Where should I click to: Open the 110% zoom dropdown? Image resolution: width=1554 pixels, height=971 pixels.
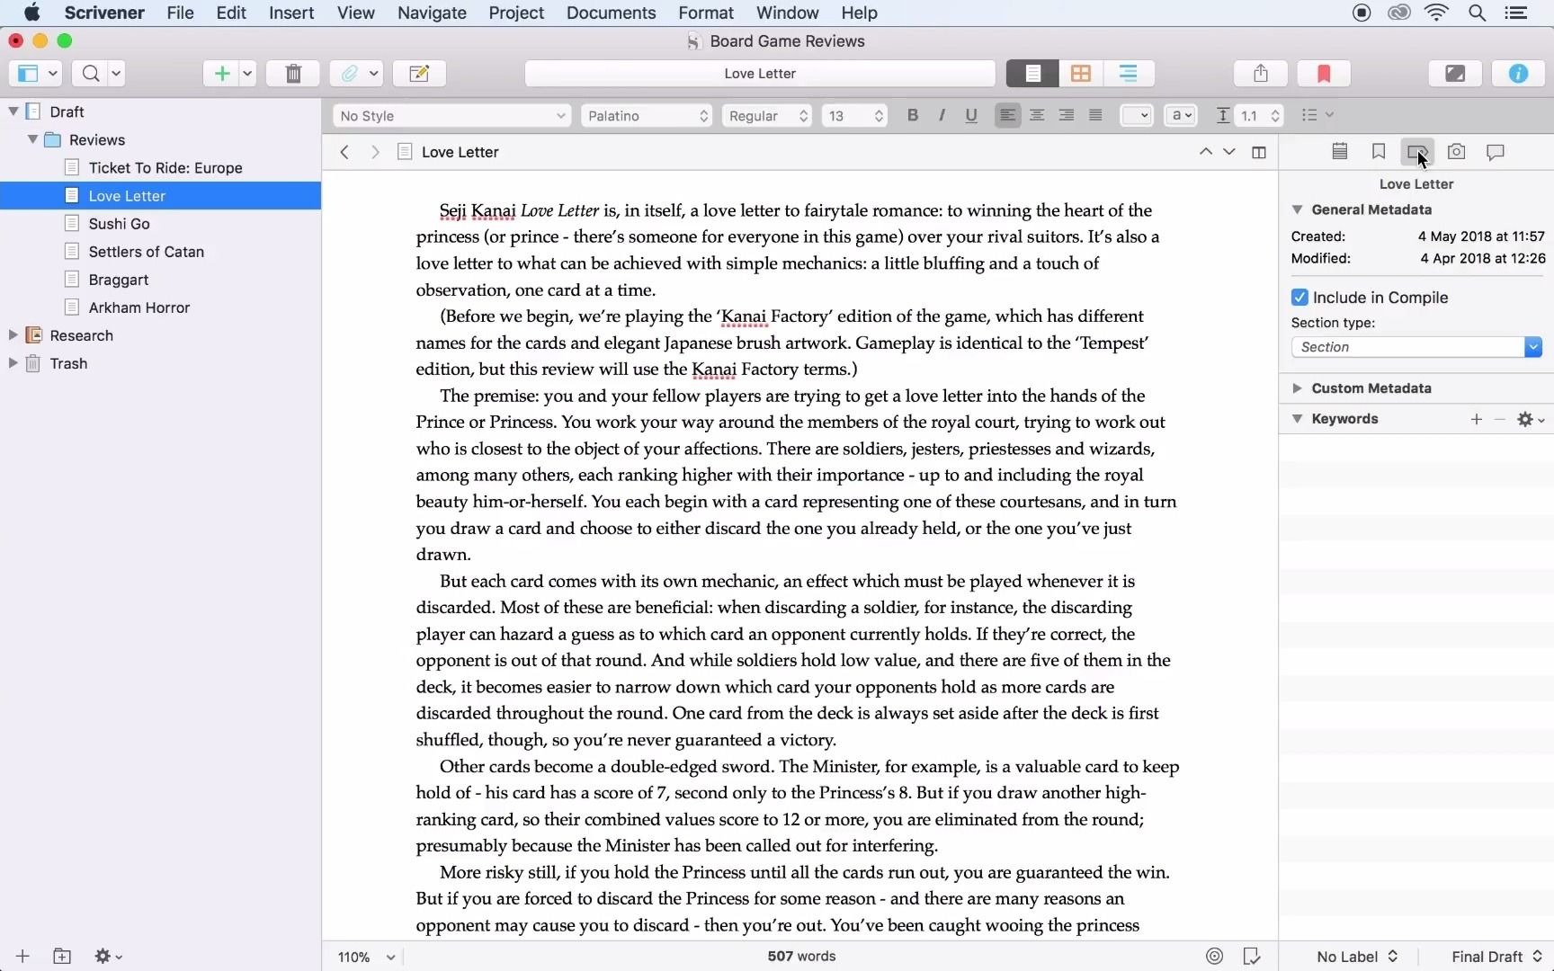tap(366, 957)
